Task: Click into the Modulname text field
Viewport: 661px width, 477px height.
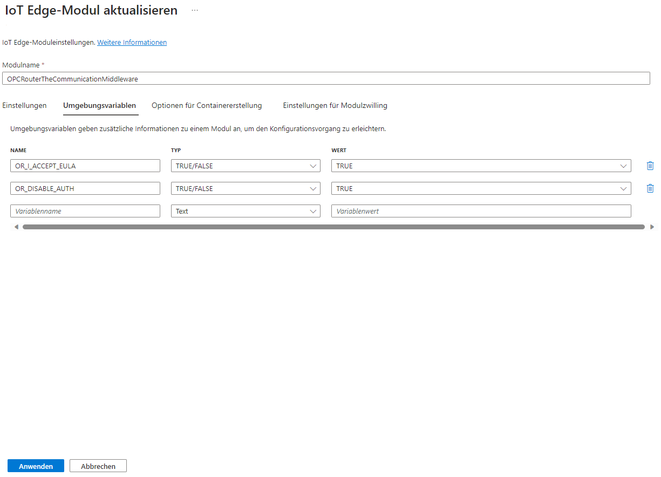Action: 326,79
